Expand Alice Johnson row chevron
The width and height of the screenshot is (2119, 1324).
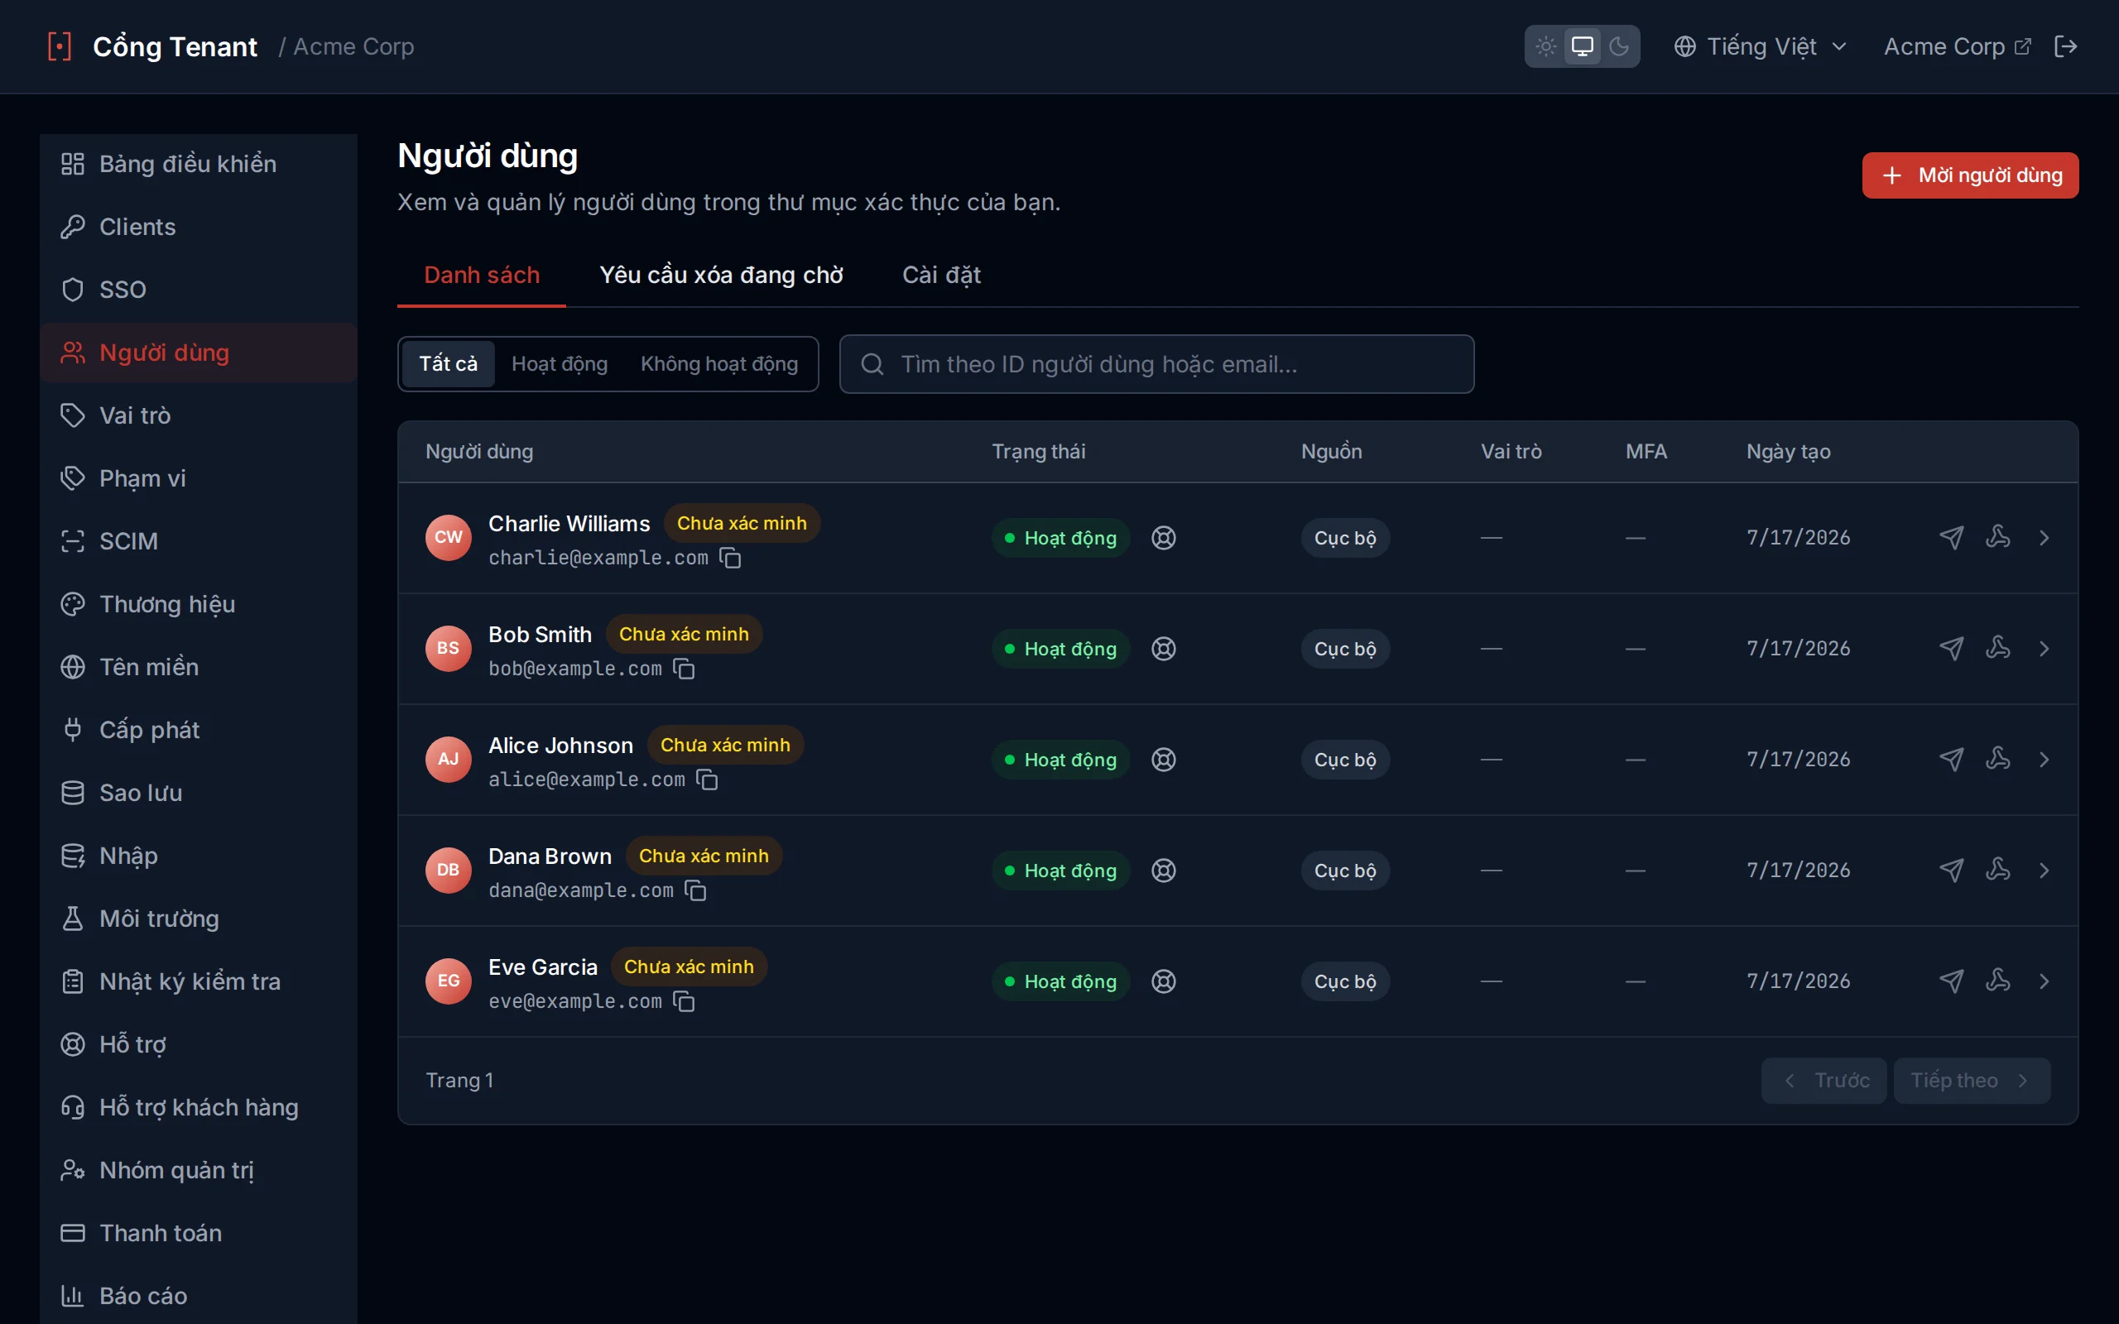point(2045,759)
